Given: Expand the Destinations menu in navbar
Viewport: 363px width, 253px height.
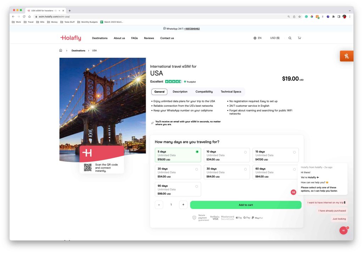Looking at the screenshot, I should pyautogui.click(x=100, y=38).
